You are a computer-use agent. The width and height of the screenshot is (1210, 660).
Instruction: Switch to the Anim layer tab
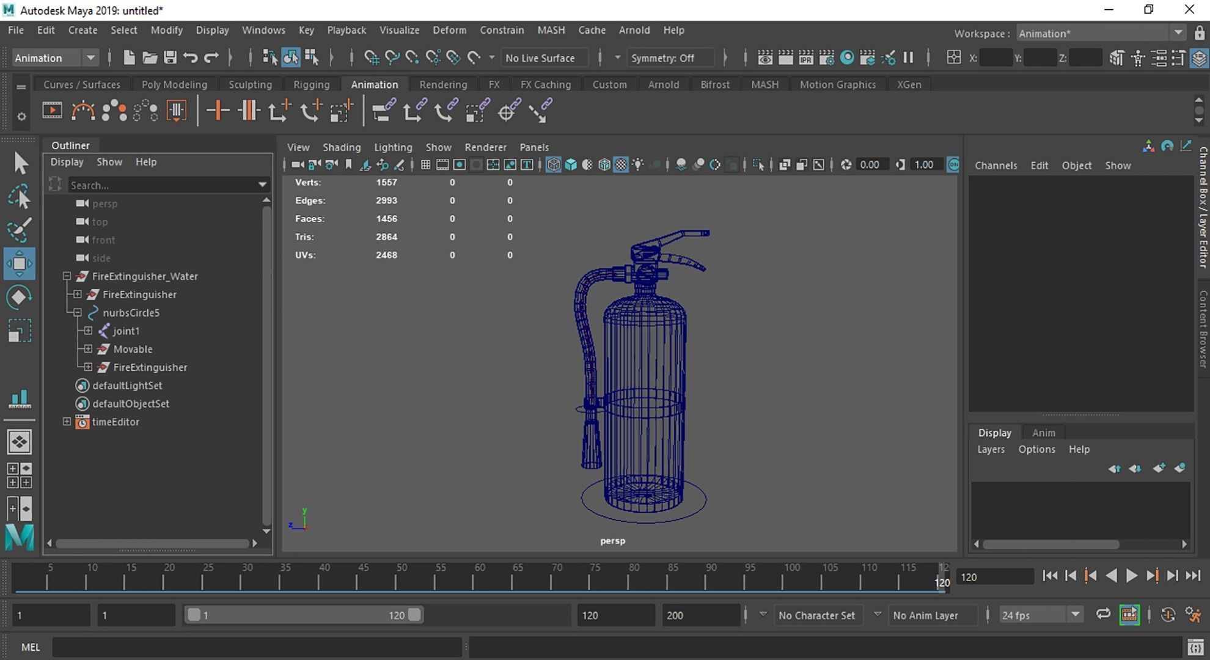click(1044, 433)
